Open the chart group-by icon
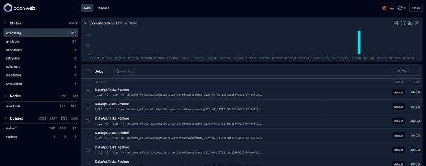This screenshot has width=426, height=166. tap(410, 23)
